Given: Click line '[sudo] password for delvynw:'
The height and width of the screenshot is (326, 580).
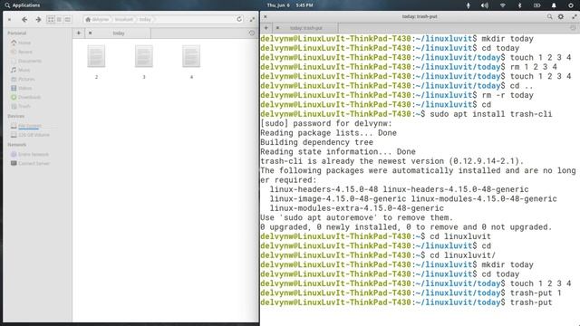Looking at the screenshot, I should (326, 123).
